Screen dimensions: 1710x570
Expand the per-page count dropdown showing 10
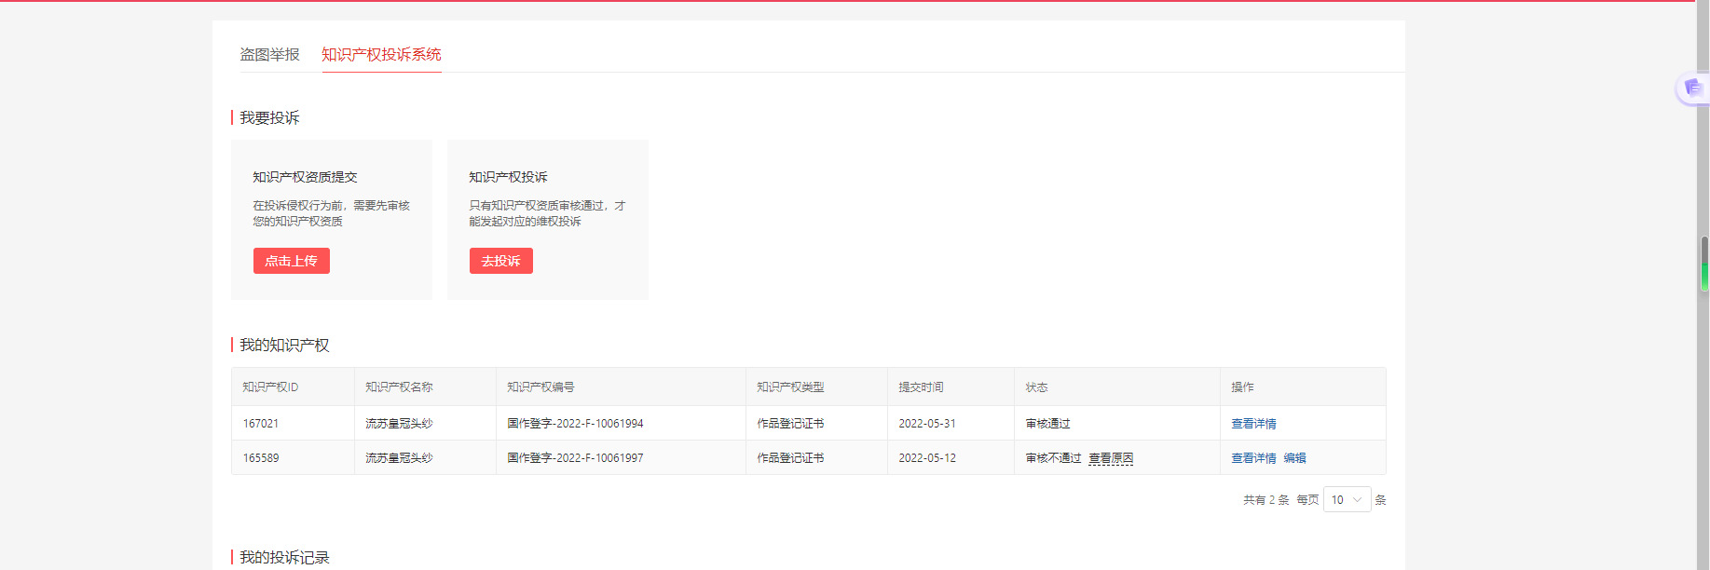coord(1347,500)
